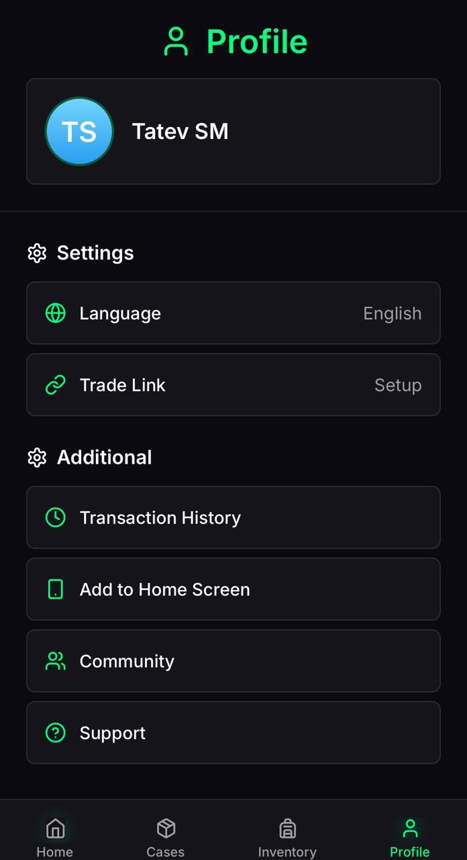Click the Home icon in bottom navigation

54,828
